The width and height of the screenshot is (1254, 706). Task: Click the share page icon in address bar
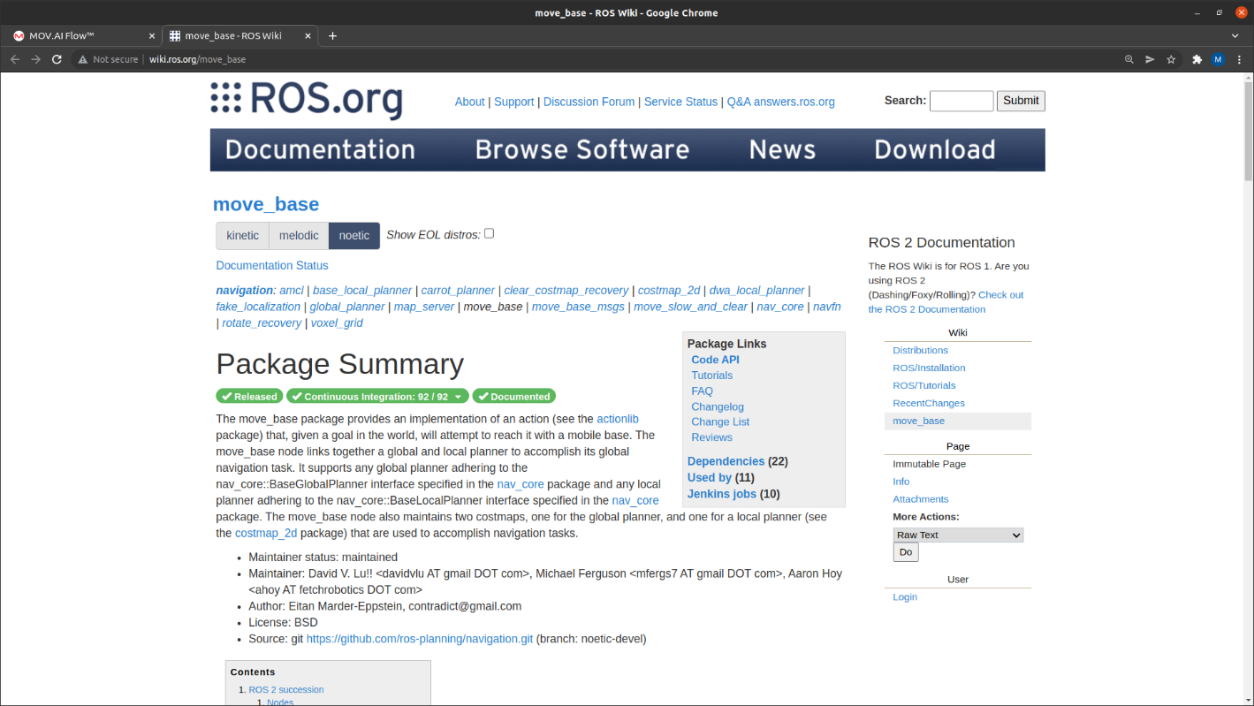pos(1150,59)
